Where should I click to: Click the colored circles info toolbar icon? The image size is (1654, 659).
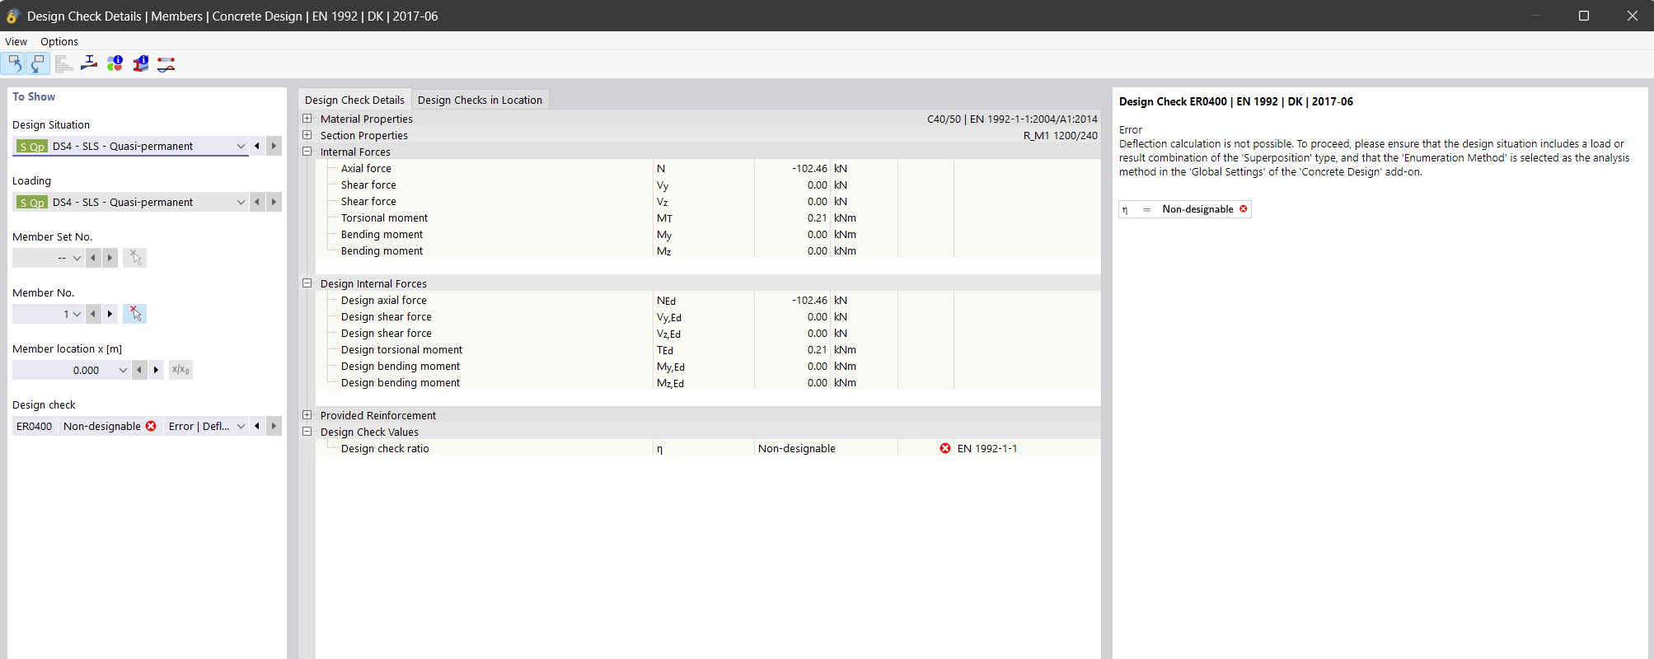tap(115, 64)
